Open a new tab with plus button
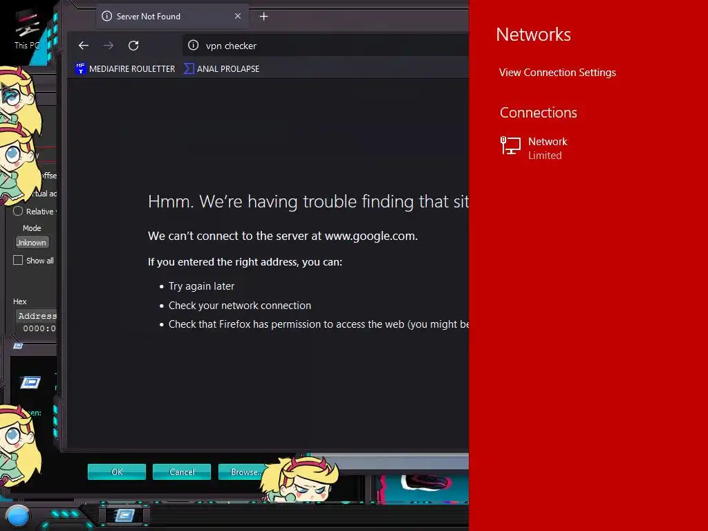 (264, 17)
